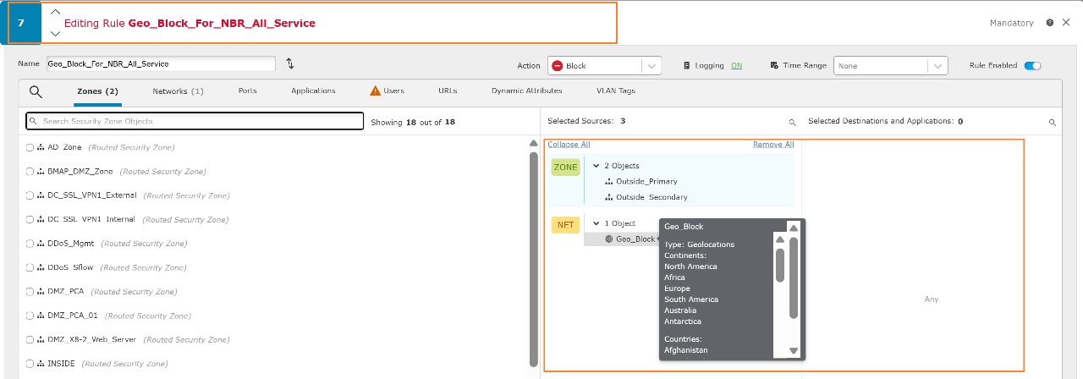Click the move rule arrows icon beside Name
1083x379 pixels.
click(x=290, y=64)
